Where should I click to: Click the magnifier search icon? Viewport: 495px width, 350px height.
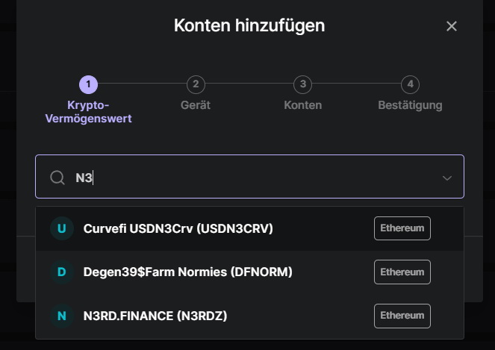point(57,178)
